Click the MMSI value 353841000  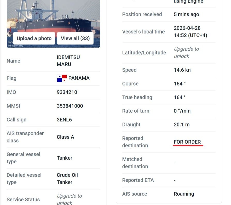(70, 106)
